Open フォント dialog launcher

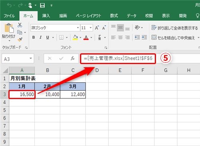[x=106, y=48]
